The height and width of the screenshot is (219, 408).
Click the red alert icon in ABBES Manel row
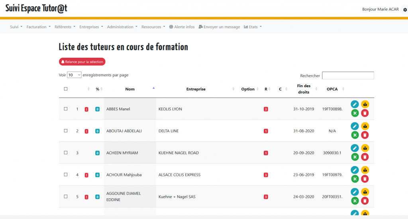pos(86,109)
